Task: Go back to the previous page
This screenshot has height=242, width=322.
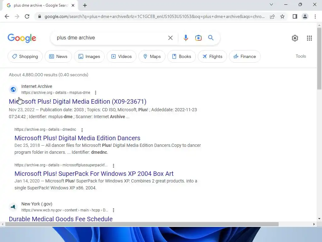Action: tap(7, 16)
